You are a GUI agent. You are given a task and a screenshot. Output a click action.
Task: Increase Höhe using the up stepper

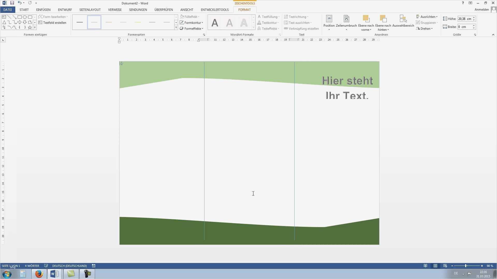tap(474, 17)
